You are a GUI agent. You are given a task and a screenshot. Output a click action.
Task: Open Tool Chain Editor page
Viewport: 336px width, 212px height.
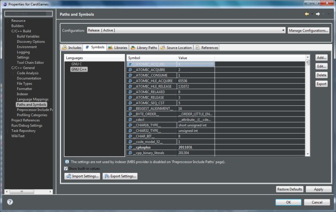point(30,63)
